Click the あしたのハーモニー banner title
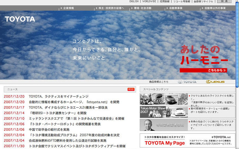This screenshot has width=239, height=149. pyautogui.click(x=204, y=55)
